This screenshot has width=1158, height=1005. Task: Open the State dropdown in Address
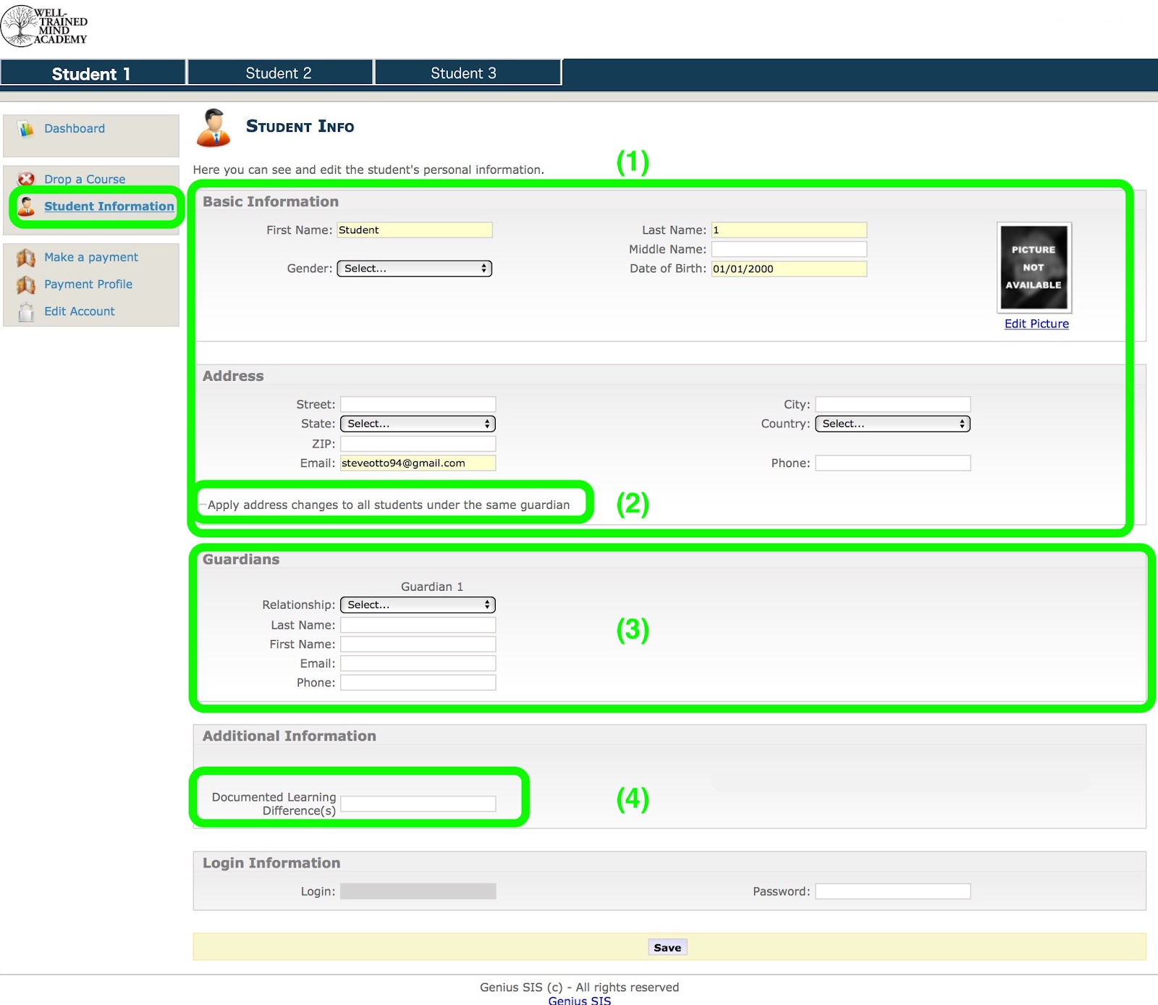point(418,424)
